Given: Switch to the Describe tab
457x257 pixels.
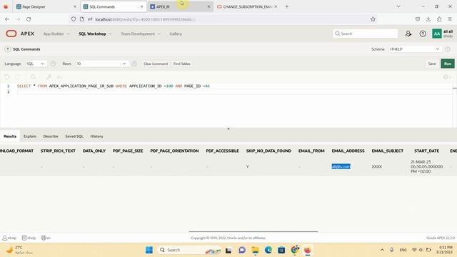Looking at the screenshot, I should point(51,136).
